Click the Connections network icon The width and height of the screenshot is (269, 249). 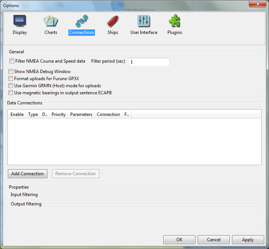point(81,21)
